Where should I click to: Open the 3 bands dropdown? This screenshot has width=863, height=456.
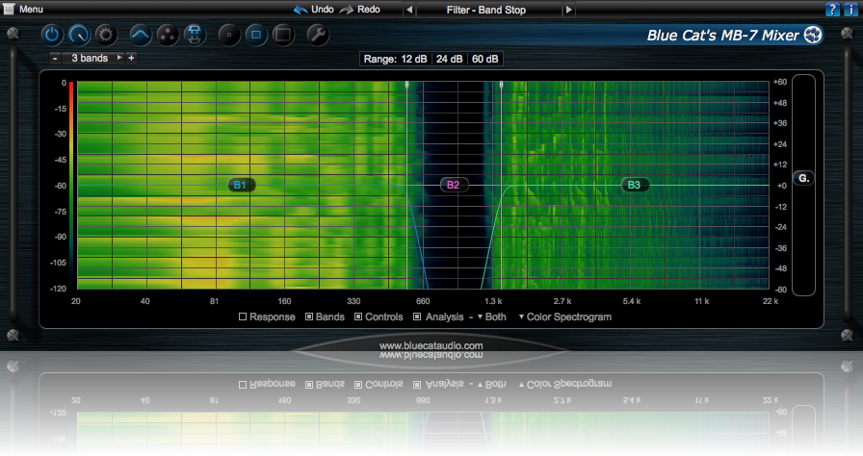pyautogui.click(x=92, y=59)
